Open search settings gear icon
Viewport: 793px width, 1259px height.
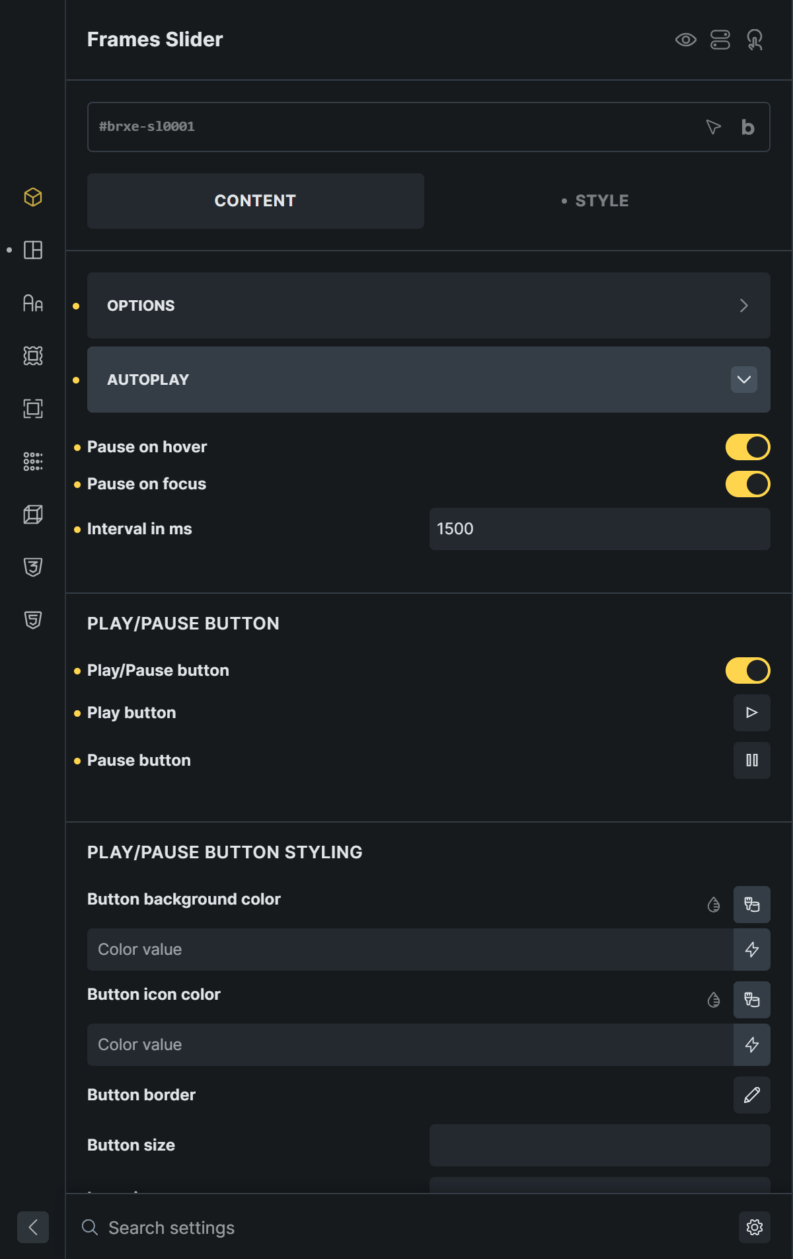(755, 1227)
